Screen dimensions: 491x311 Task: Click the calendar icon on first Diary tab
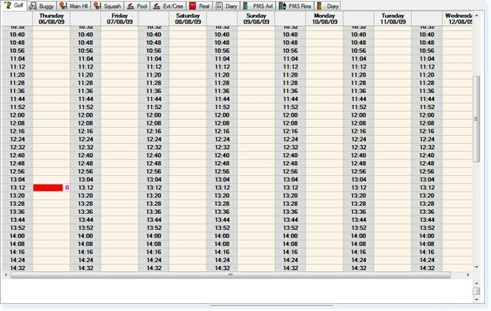click(x=219, y=6)
